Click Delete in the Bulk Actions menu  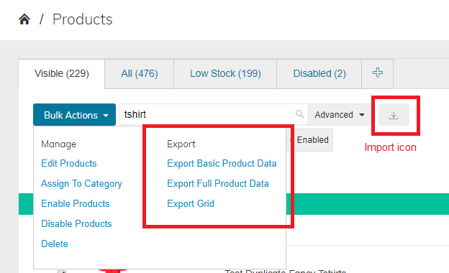coord(55,244)
